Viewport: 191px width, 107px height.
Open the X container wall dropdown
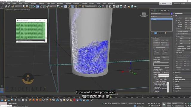(185, 38)
